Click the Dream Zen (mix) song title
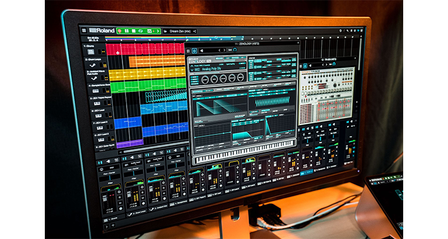 coord(180,31)
